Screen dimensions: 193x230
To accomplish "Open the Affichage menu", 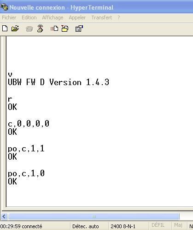I will [x=53, y=17].
